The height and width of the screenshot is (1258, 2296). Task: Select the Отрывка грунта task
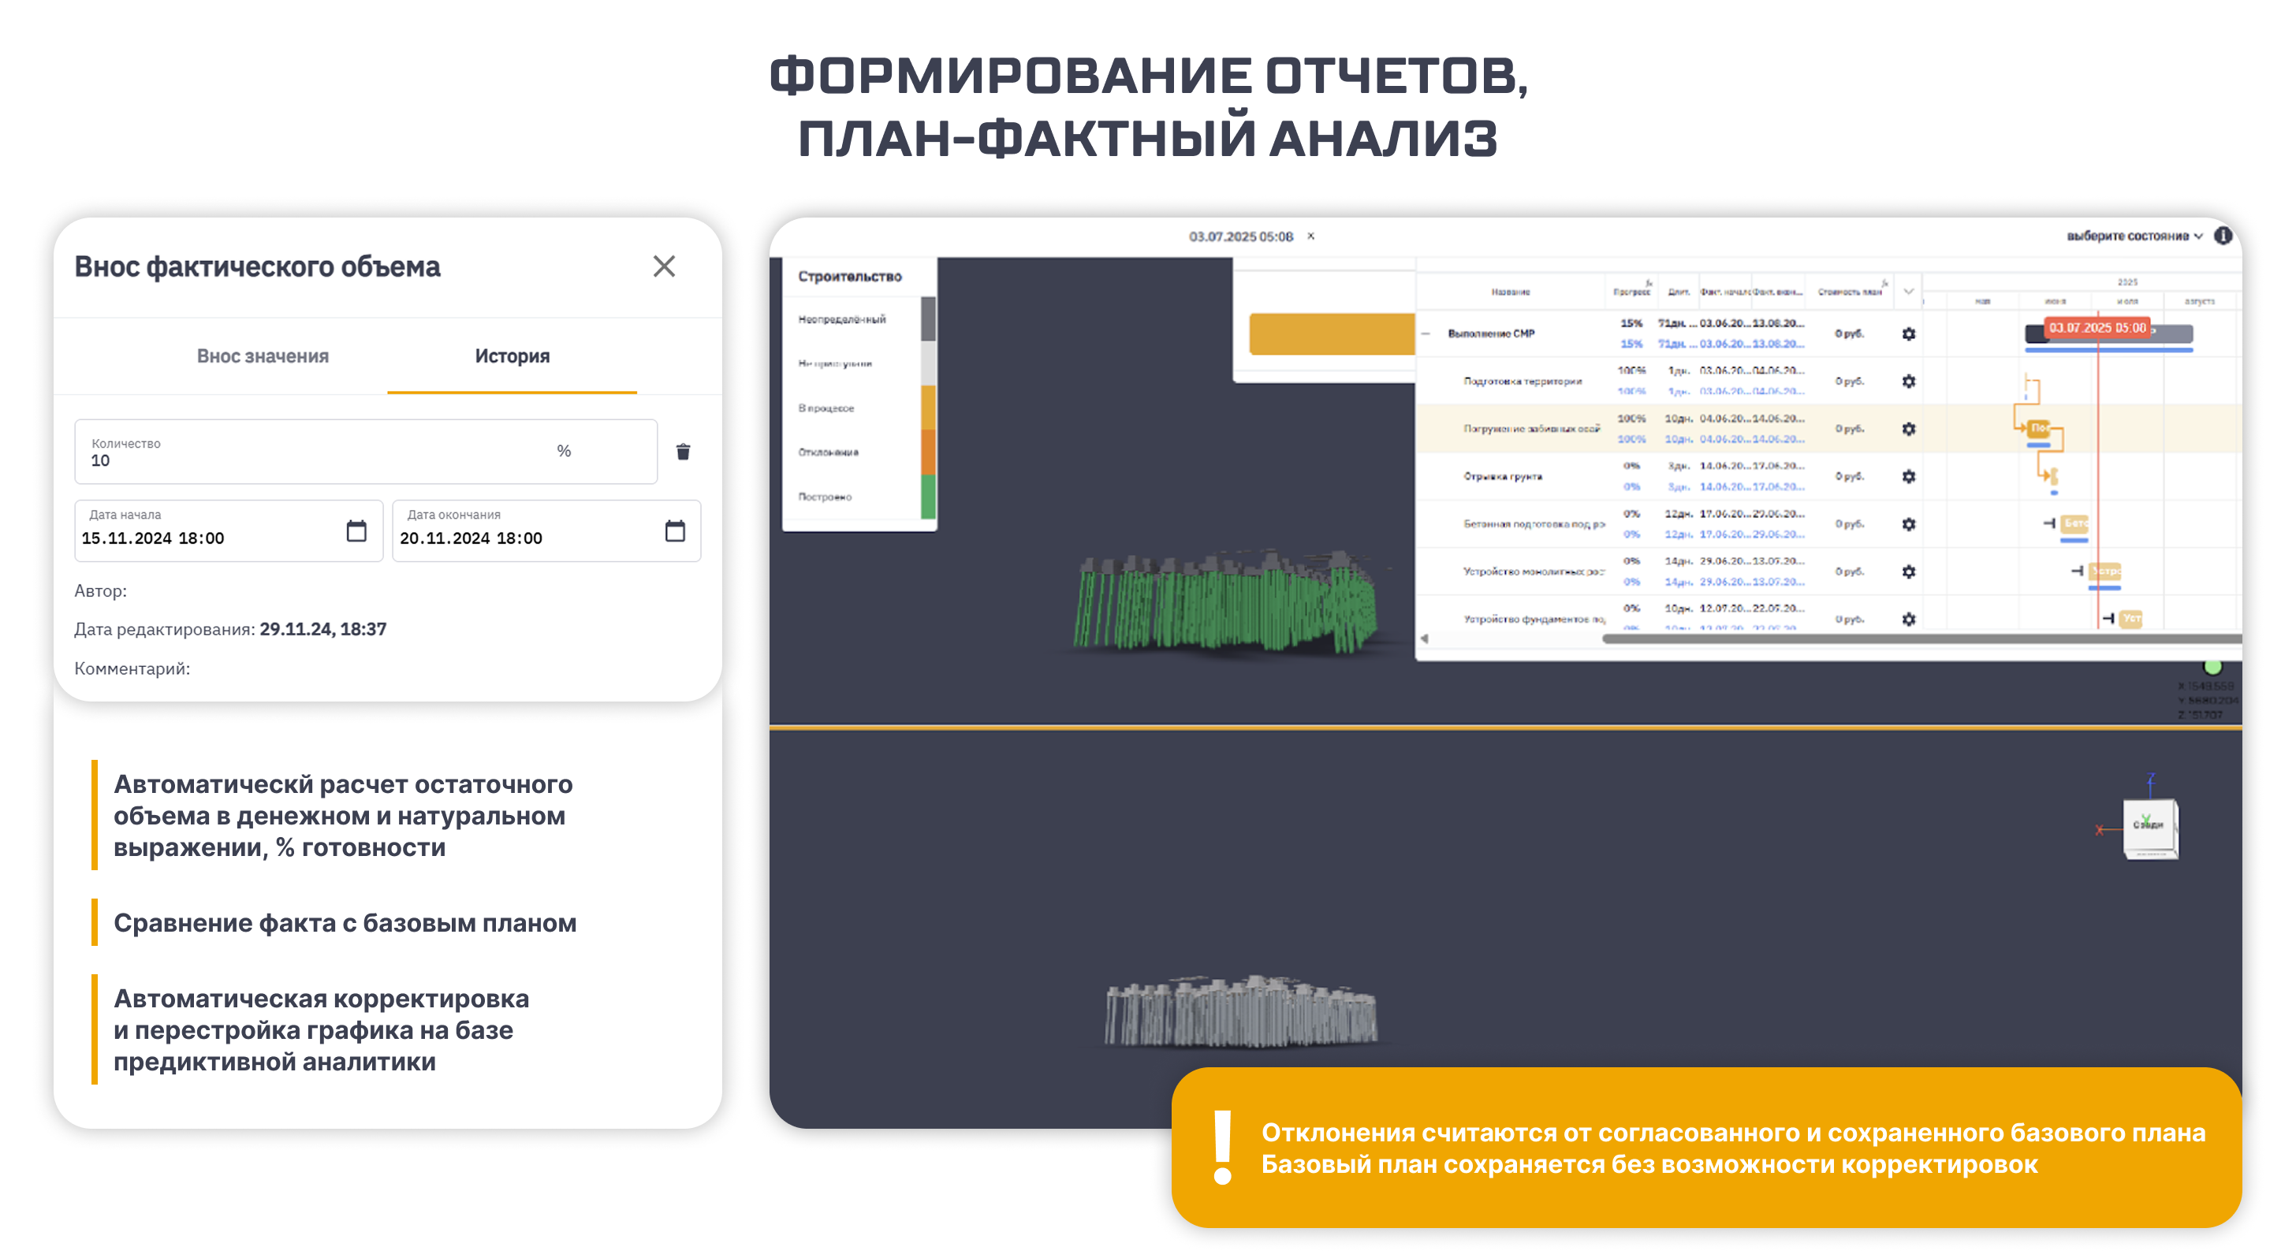point(1503,477)
